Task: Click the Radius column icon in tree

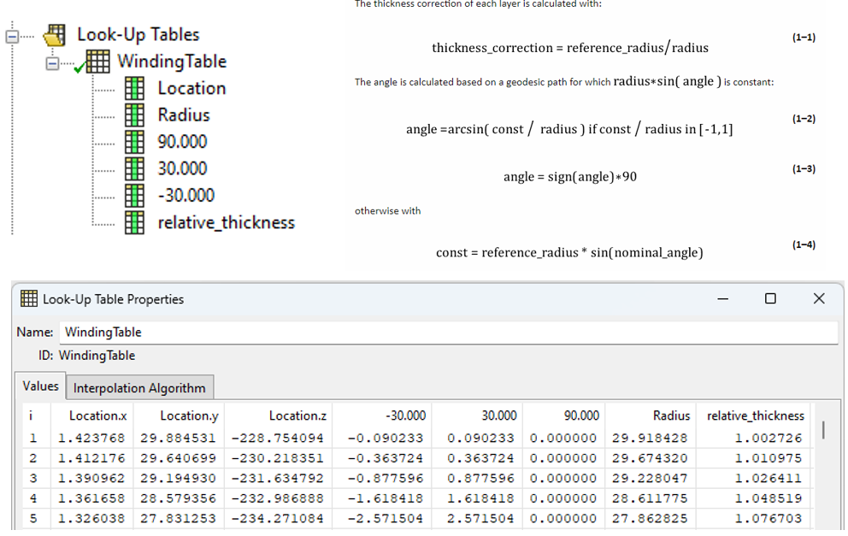Action: coord(134,115)
